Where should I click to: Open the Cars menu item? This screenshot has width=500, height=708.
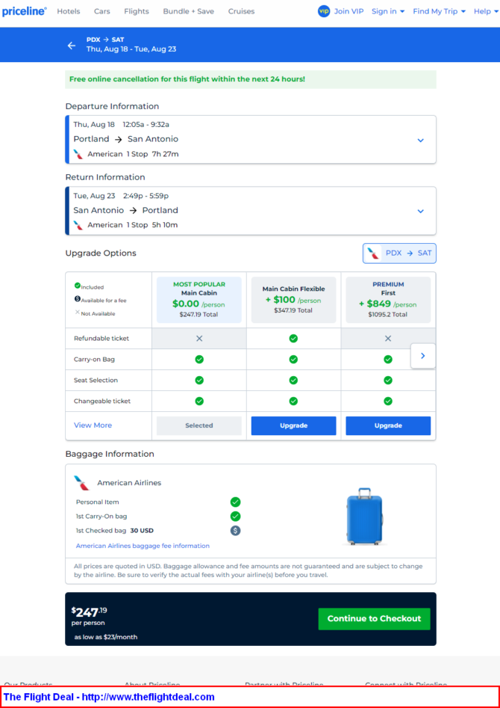coord(102,11)
